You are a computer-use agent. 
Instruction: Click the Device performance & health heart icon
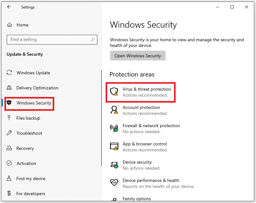(x=114, y=183)
